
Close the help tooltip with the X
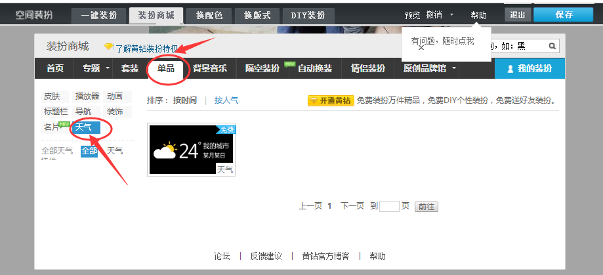(421, 48)
